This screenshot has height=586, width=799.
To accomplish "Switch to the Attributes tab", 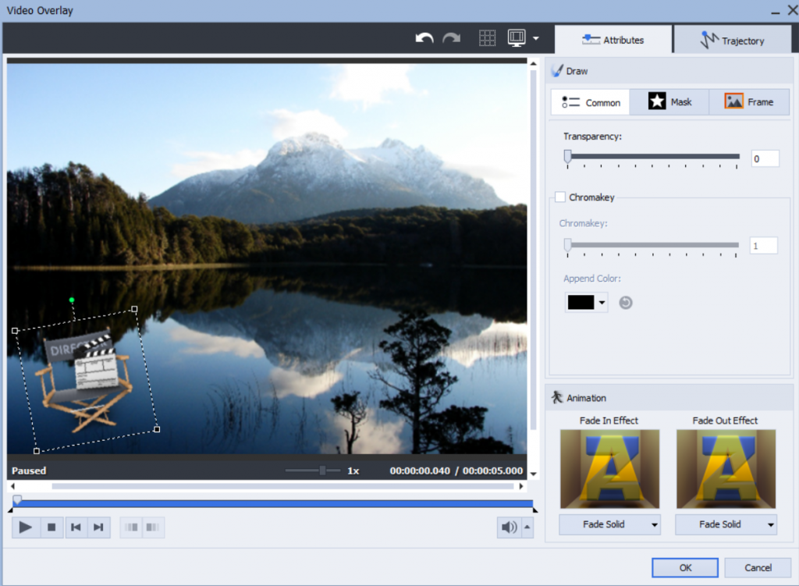I will click(x=613, y=40).
